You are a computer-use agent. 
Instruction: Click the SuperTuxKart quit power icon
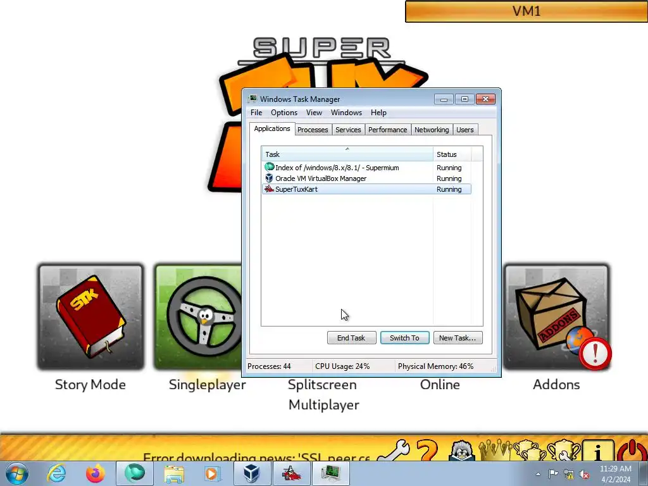coord(632,450)
